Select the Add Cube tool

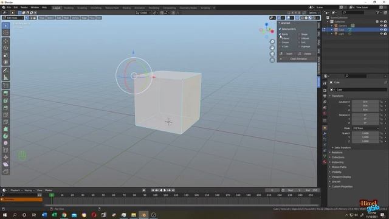(x=5, y=86)
